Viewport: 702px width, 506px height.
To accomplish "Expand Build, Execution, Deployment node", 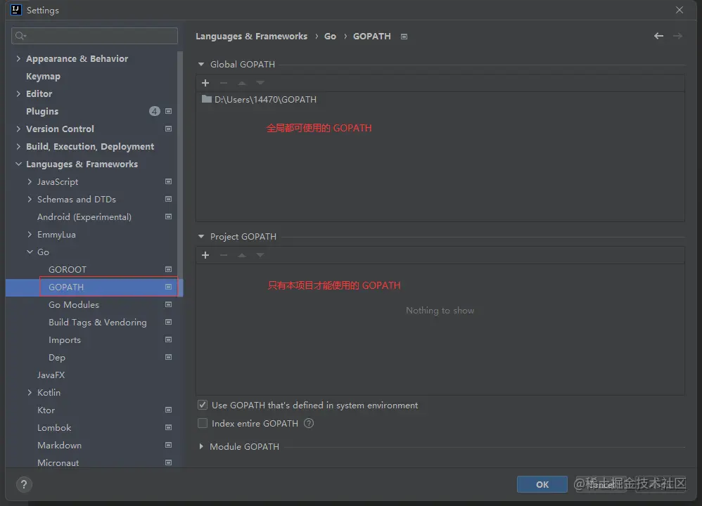I will [18, 146].
